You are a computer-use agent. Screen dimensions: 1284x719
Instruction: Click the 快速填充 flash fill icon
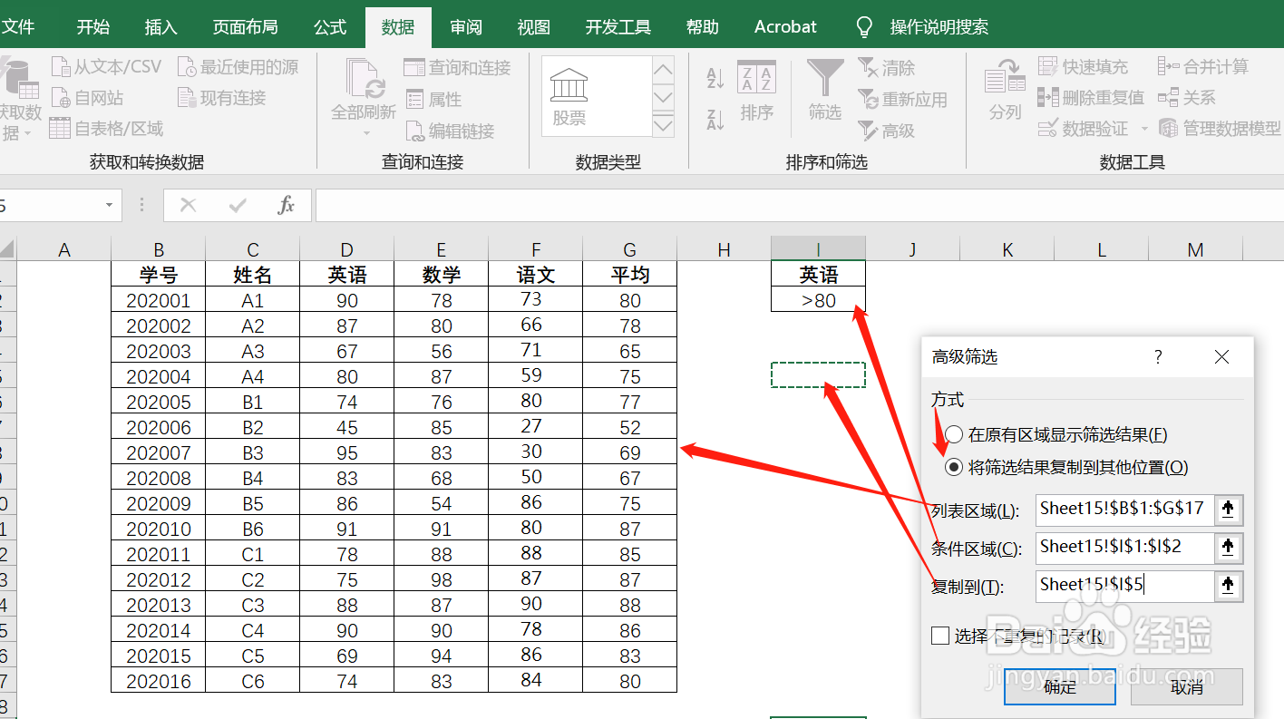[1048, 67]
